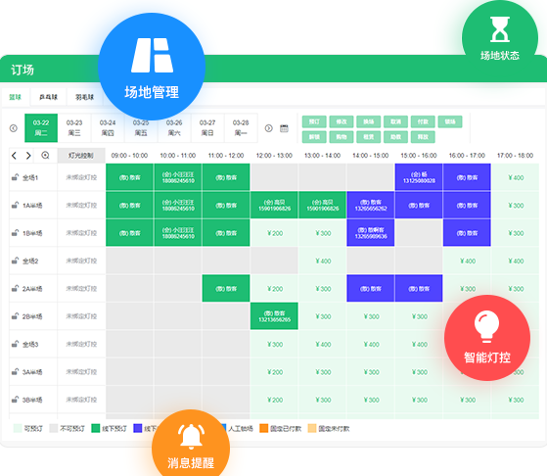Click the left chevron above the venue list

click(x=14, y=156)
